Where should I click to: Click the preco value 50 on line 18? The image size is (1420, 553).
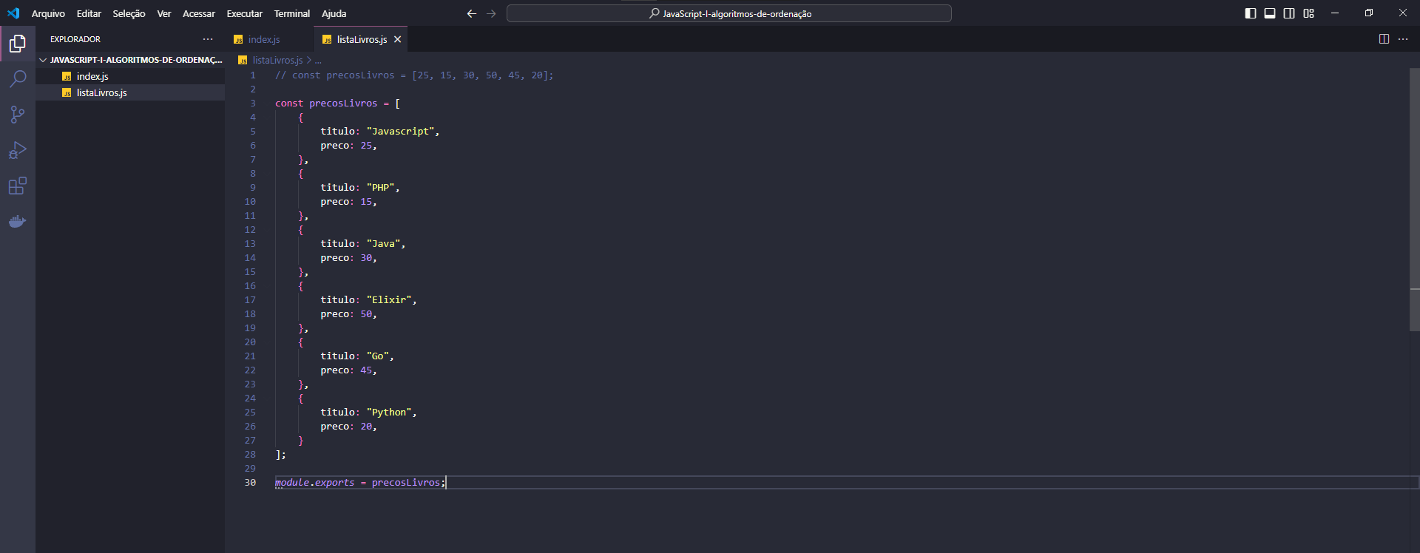tap(366, 314)
